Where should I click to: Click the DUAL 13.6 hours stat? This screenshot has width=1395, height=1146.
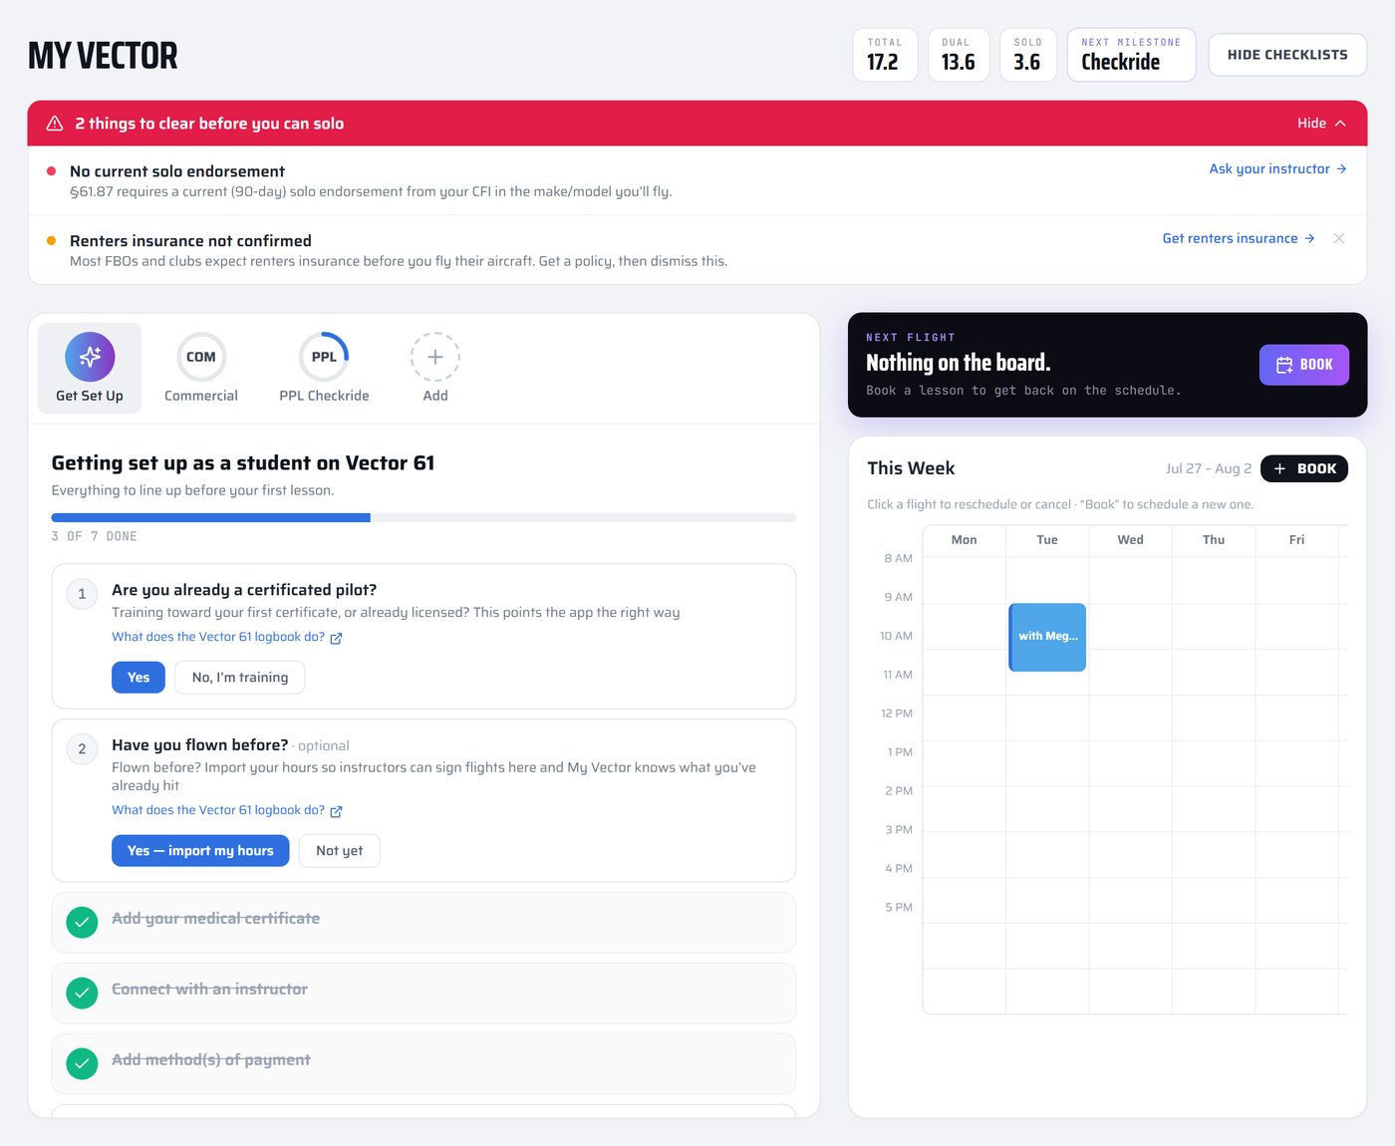click(x=959, y=55)
